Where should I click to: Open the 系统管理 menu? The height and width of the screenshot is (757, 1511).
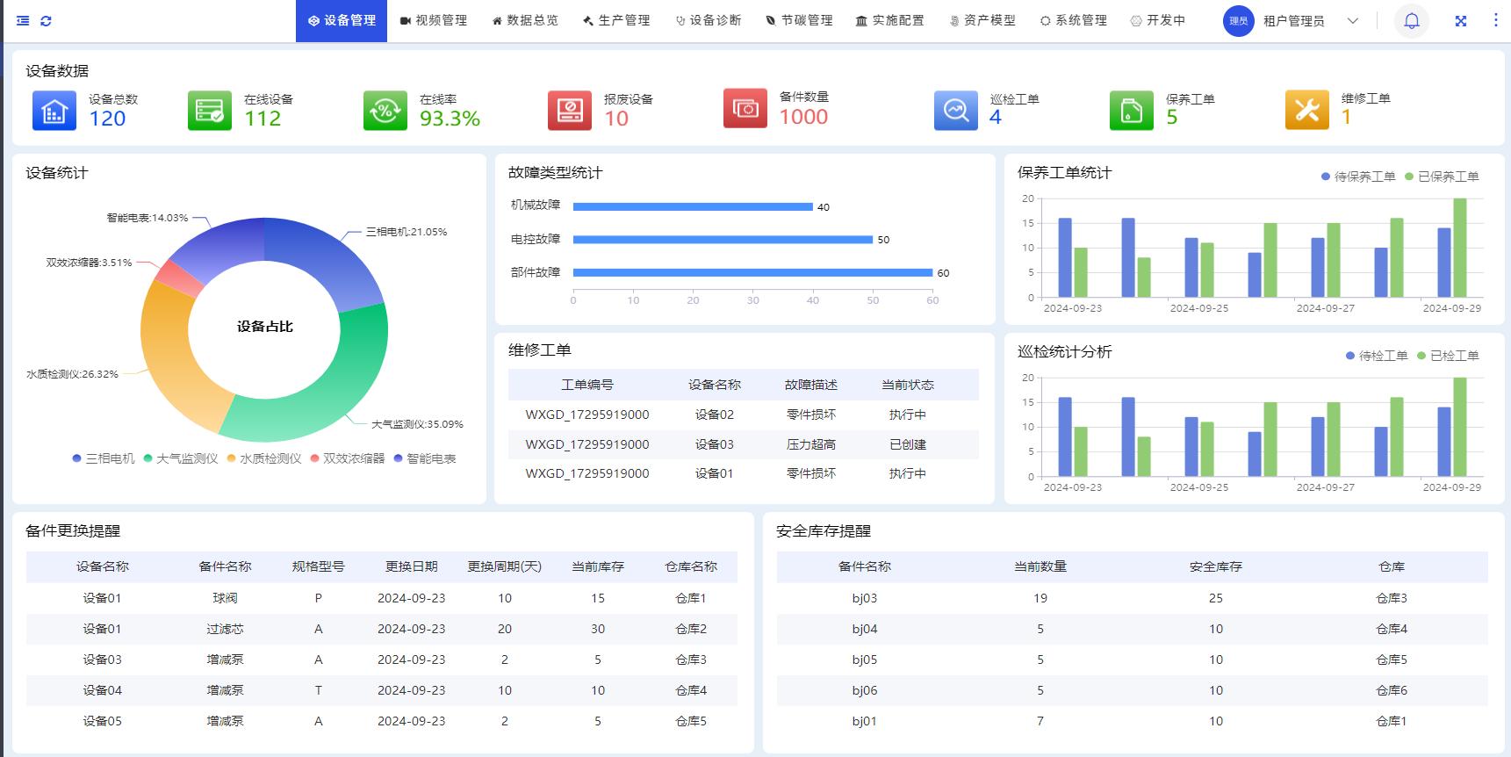pos(1073,20)
